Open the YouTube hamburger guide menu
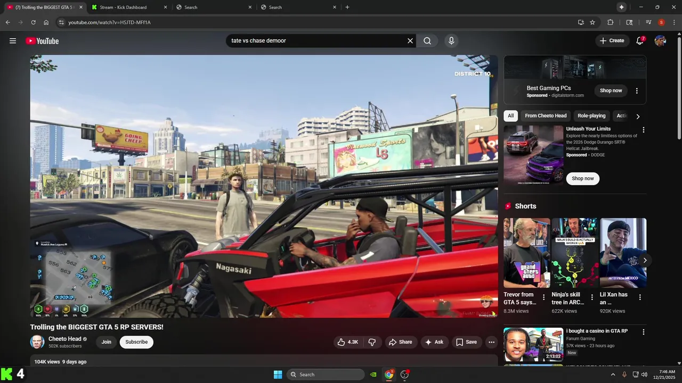The height and width of the screenshot is (383, 682). (13, 41)
